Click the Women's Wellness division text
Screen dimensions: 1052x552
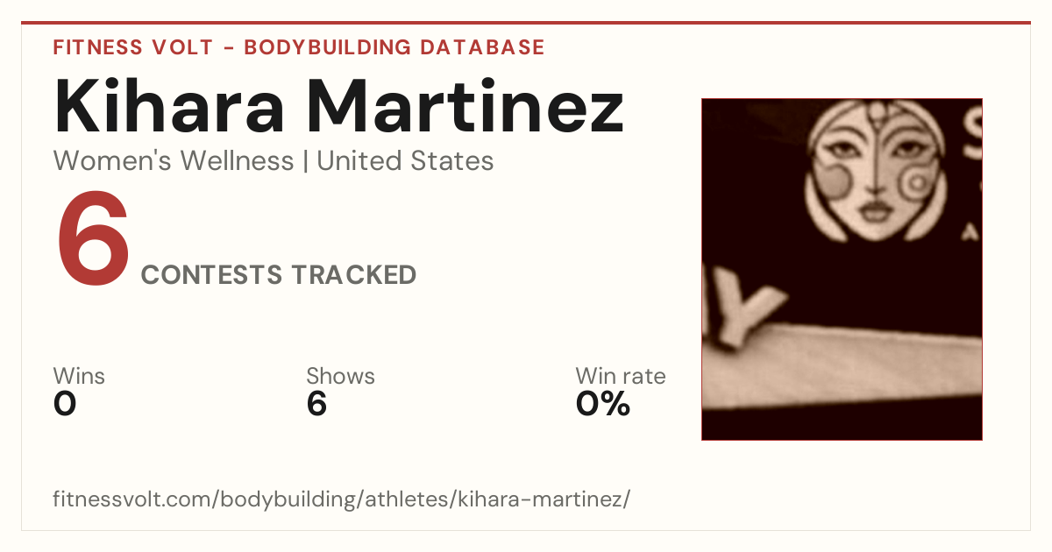click(174, 161)
